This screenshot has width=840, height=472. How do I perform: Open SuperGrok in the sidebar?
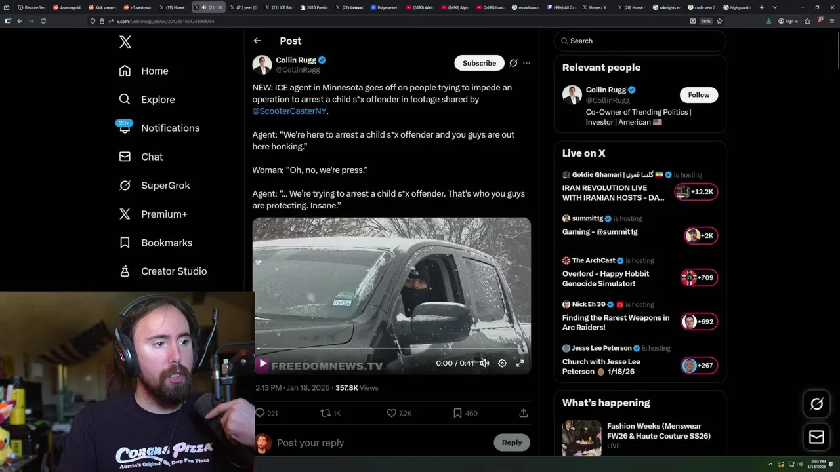(x=155, y=186)
